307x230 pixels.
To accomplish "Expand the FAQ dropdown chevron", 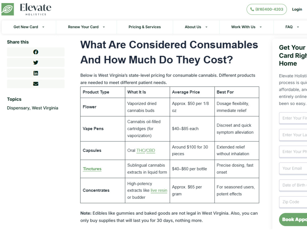I will (x=298, y=27).
